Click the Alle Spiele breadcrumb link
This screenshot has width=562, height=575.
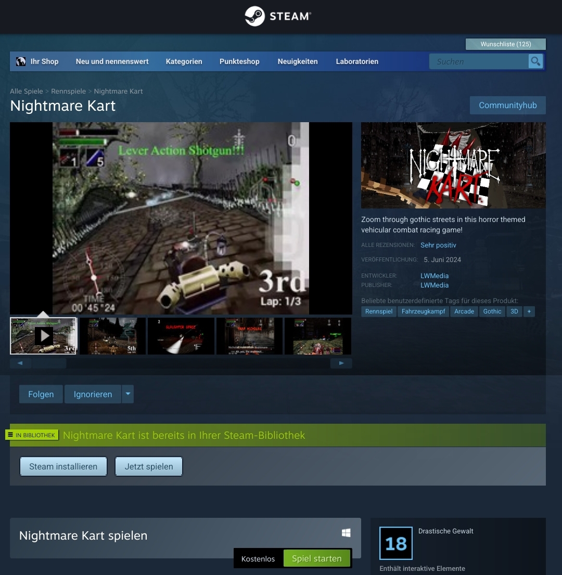click(x=27, y=91)
